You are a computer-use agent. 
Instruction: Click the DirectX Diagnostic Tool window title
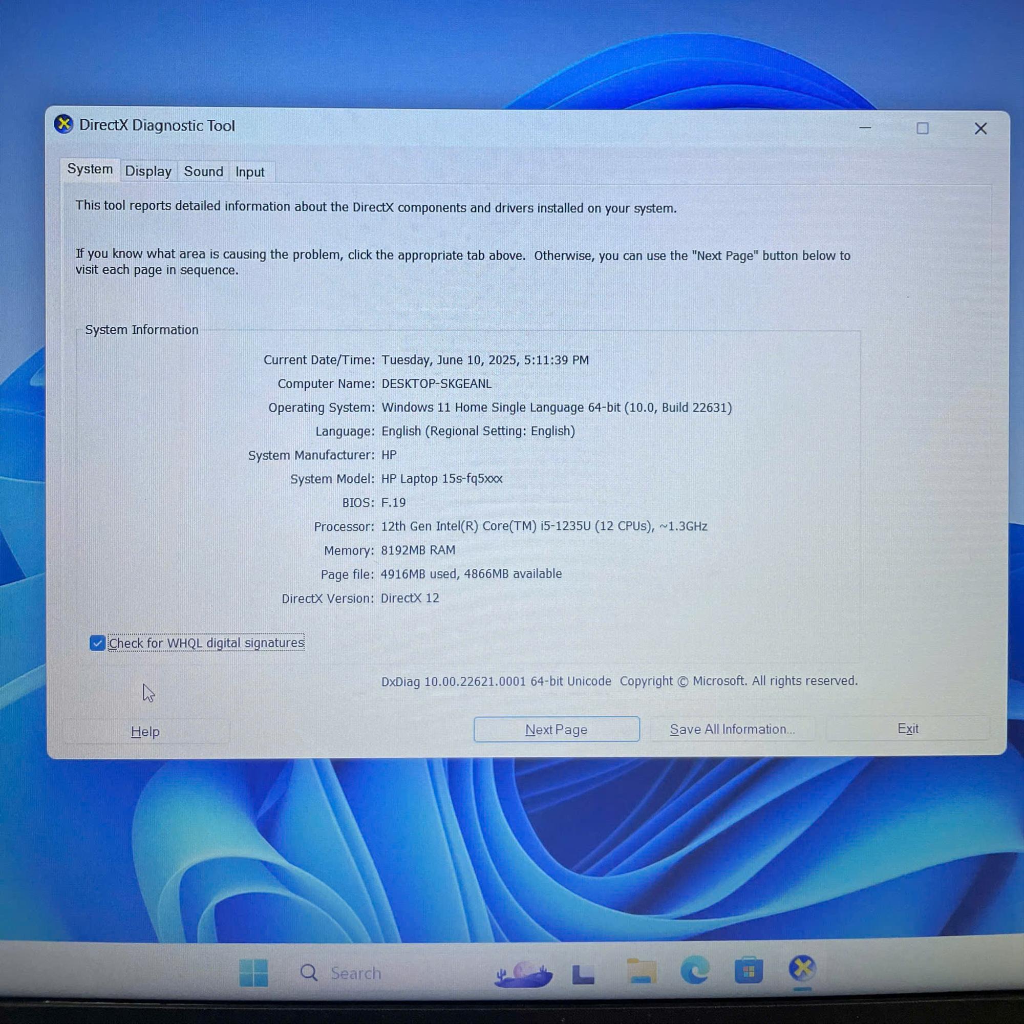157,125
